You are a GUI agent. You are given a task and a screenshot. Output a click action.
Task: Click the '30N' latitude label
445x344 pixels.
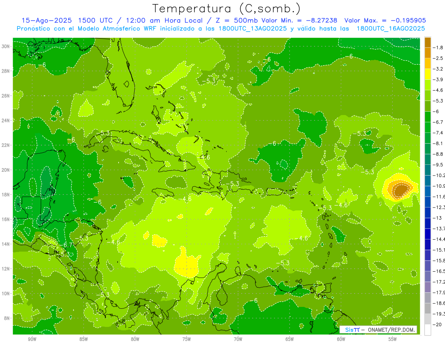point(6,46)
